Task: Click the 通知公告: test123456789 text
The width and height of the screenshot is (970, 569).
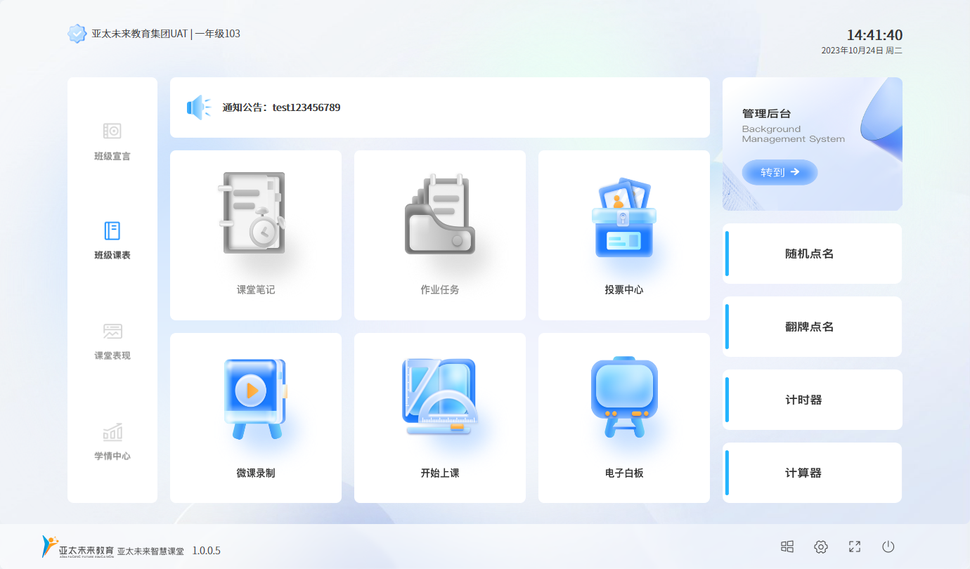Action: point(282,107)
